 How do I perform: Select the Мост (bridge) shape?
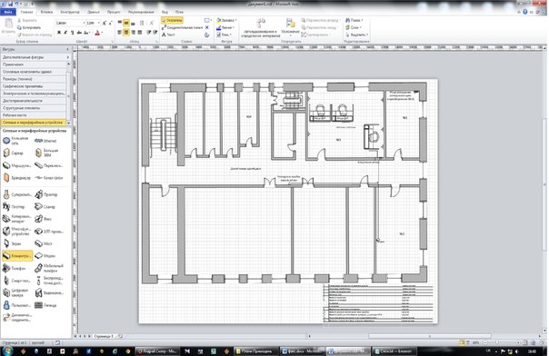pyautogui.click(x=44, y=243)
